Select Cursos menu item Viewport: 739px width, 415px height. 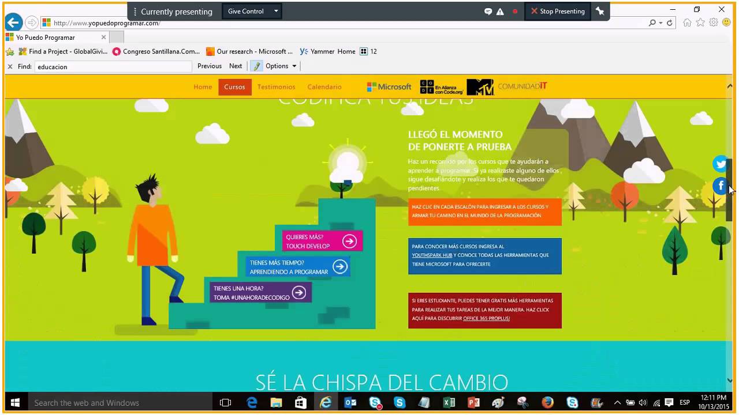235,87
